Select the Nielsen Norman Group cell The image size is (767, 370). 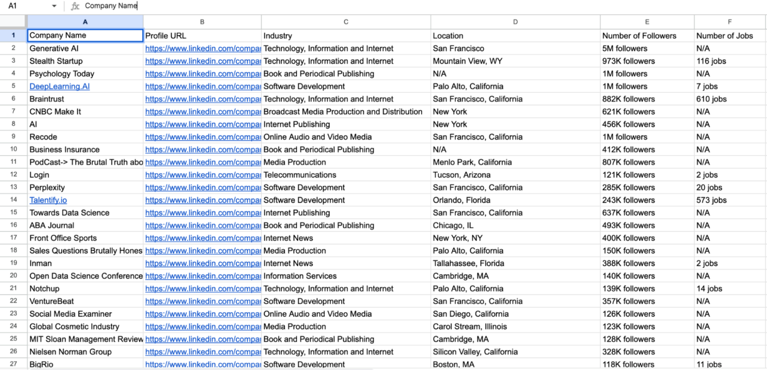pyautogui.click(x=85, y=352)
